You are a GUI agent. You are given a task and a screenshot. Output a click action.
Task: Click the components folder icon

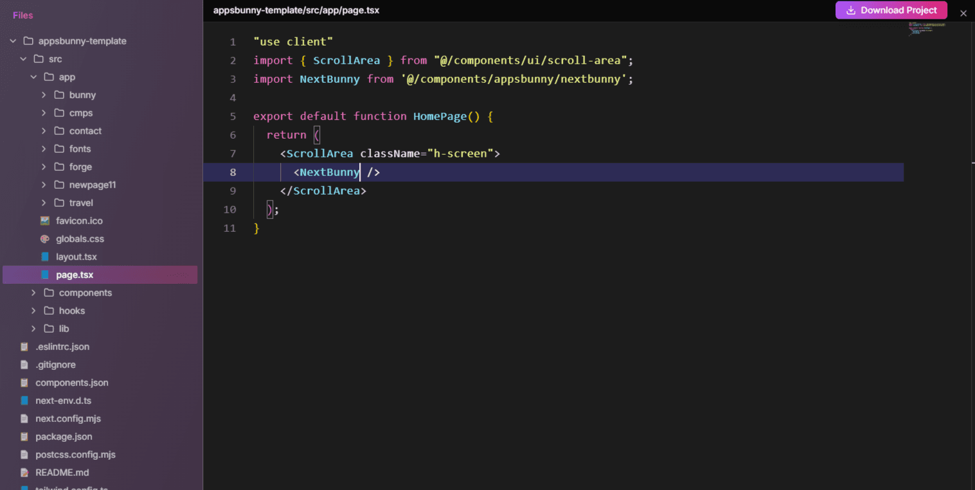pyautogui.click(x=49, y=293)
